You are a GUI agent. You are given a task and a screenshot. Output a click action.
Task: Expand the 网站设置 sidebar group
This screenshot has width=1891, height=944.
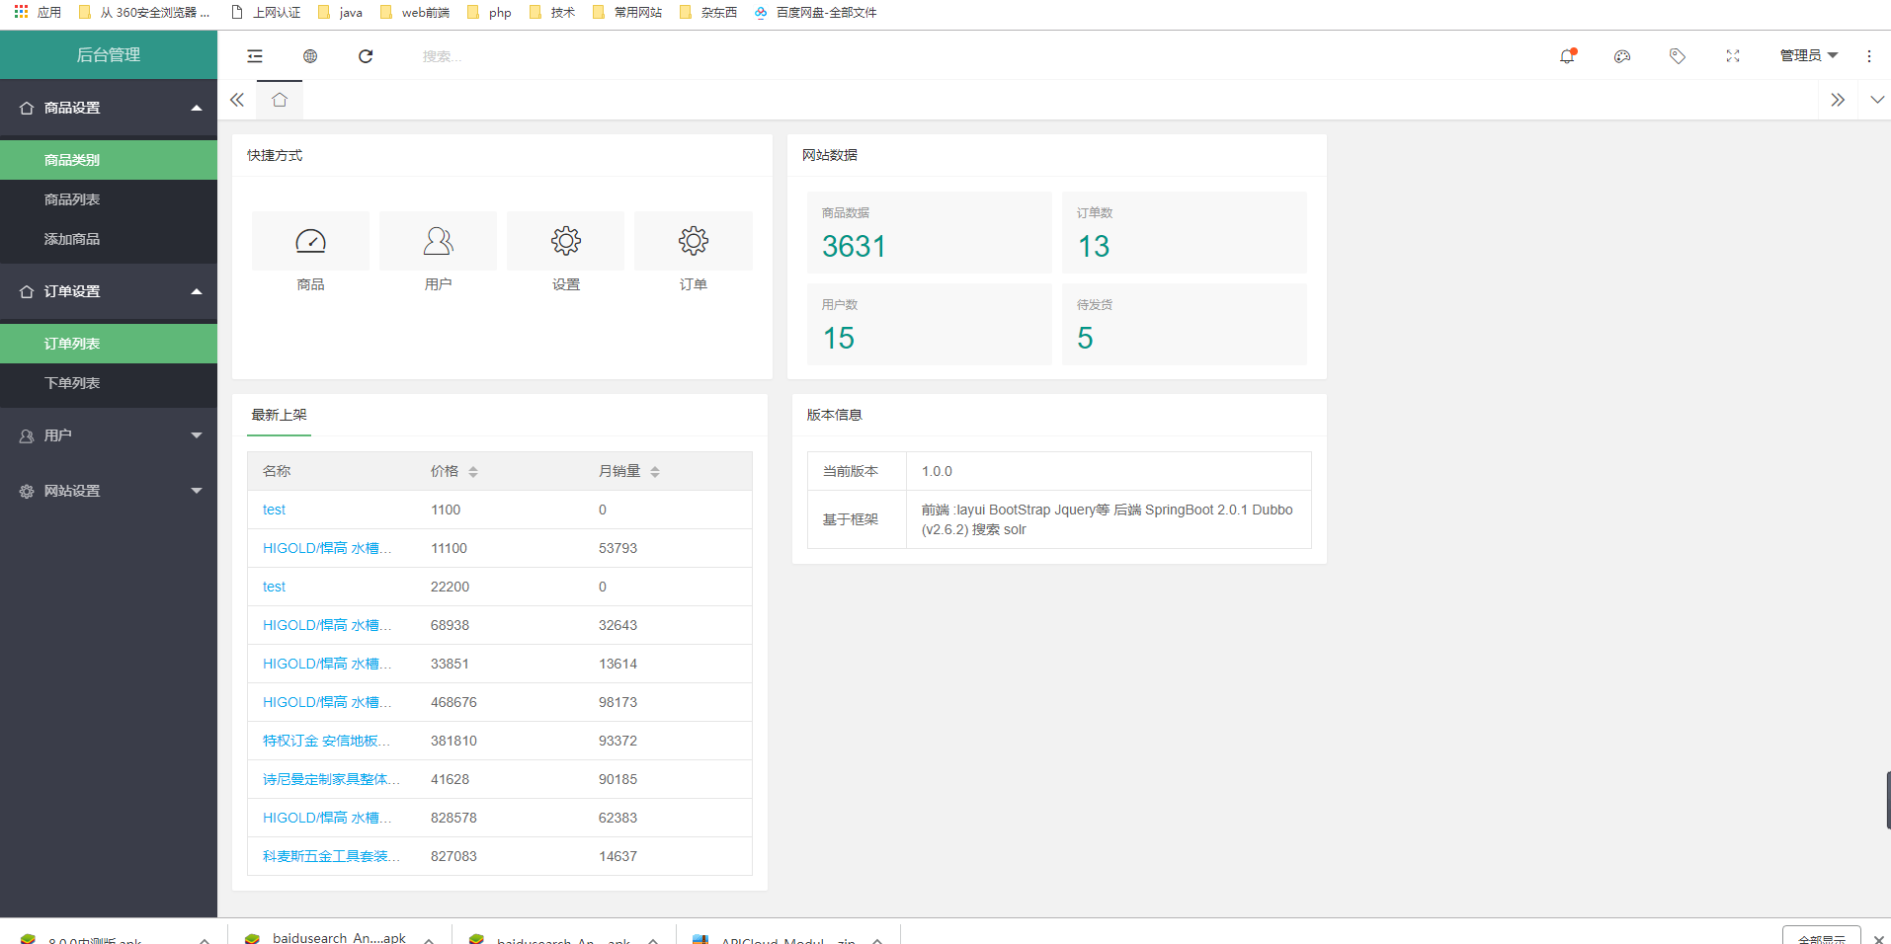click(109, 491)
